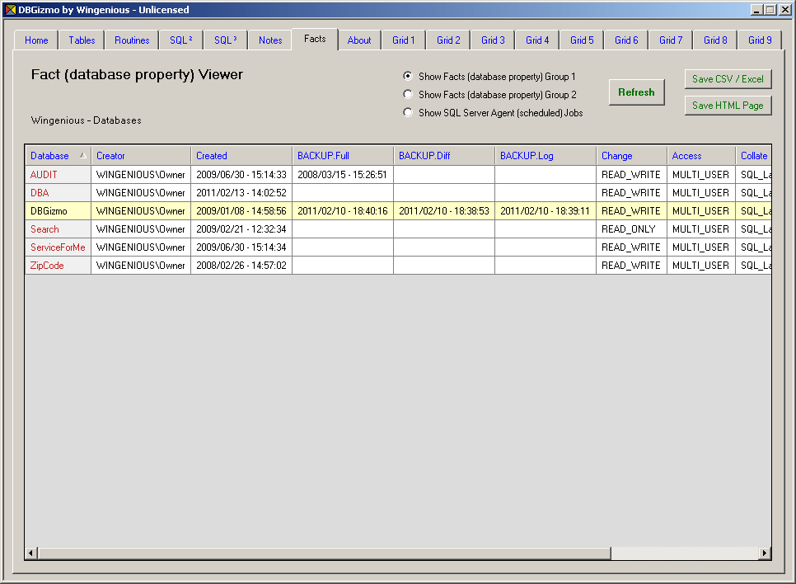Click the horizontal scrollbar left arrow

31,553
